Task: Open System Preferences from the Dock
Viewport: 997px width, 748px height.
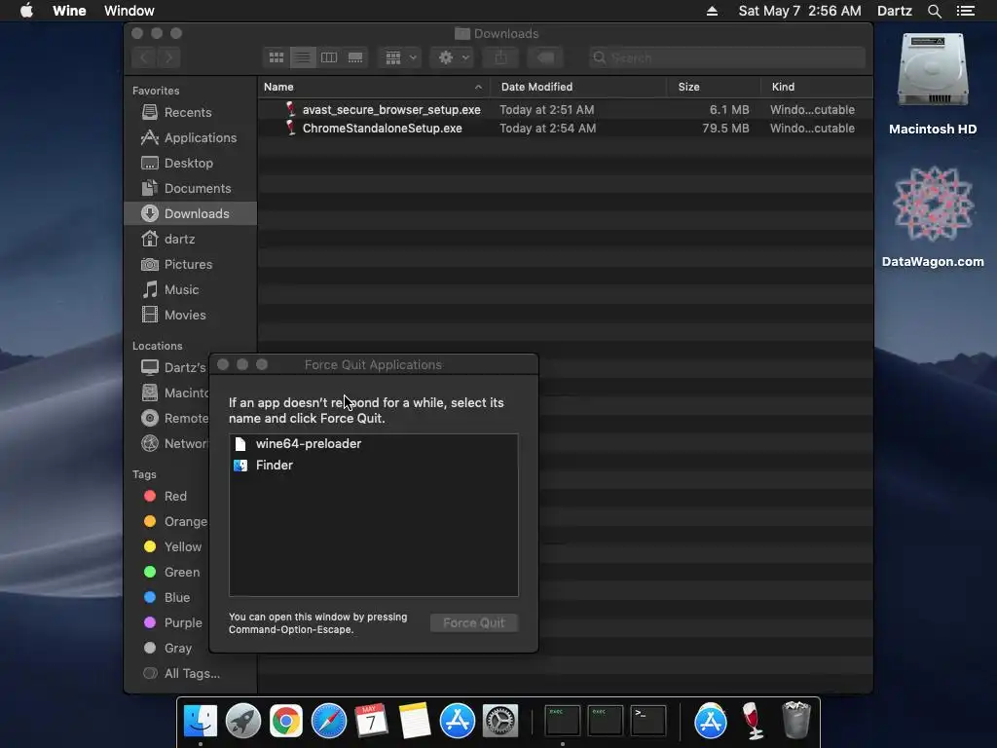Action: (x=500, y=722)
